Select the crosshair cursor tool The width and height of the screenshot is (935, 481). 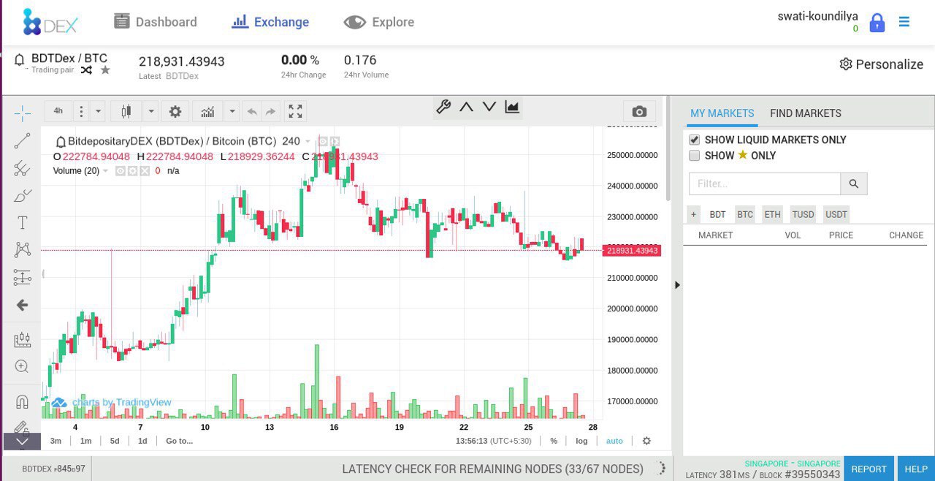(23, 113)
